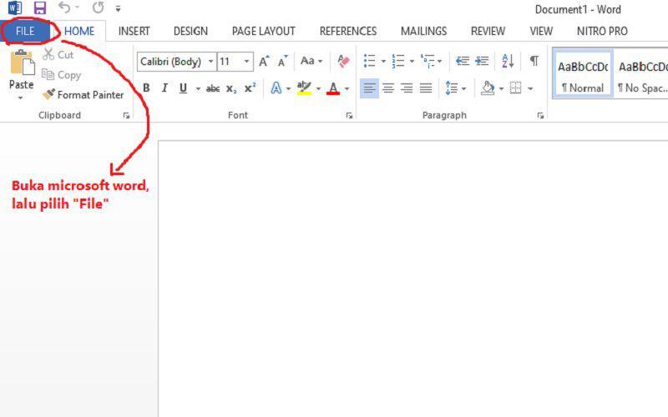668x417 pixels.
Task: Open the Change Case (Aa) menu
Action: coord(311,61)
